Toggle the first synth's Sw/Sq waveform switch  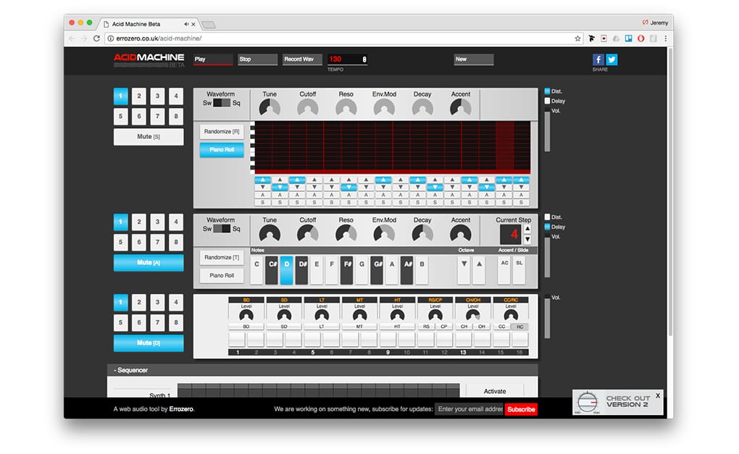222,103
